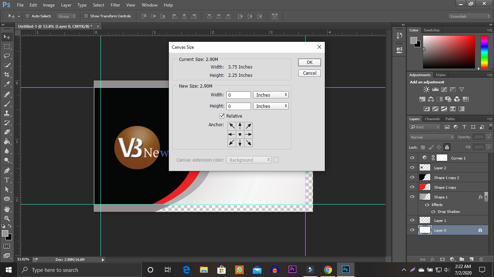
Task: Open Premiere Pro from the taskbar
Action: [292, 270]
